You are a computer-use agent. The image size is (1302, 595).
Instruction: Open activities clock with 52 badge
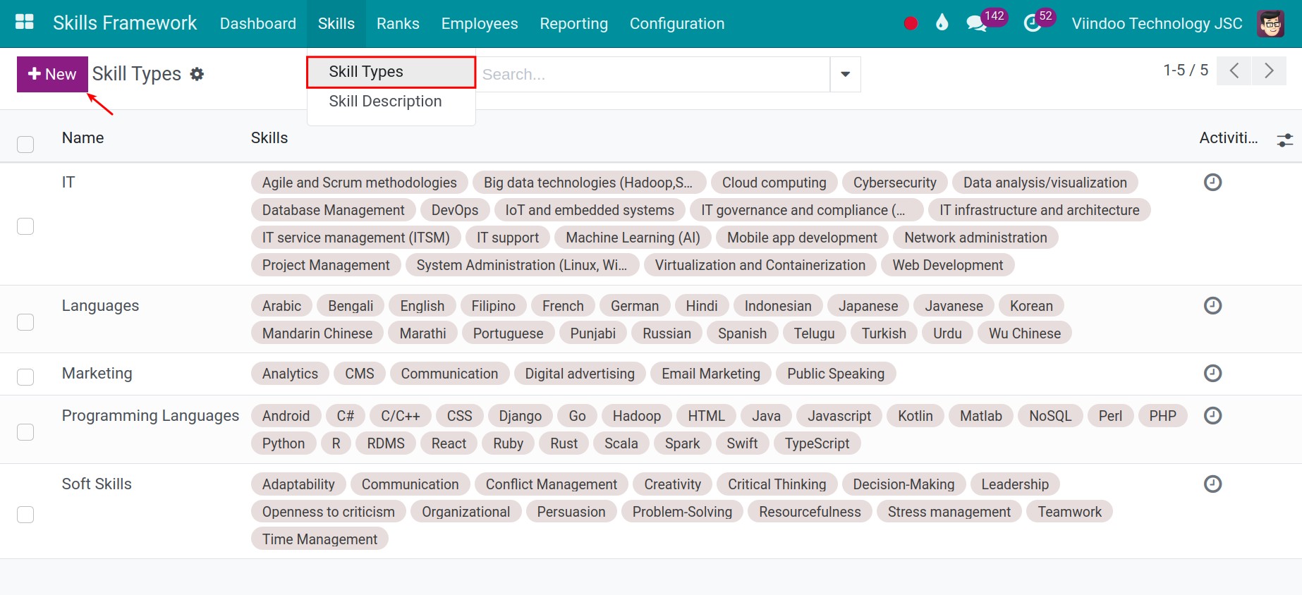(x=1033, y=23)
